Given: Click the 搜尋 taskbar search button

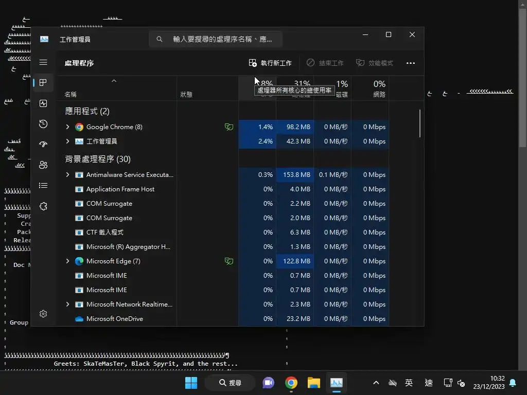Looking at the screenshot, I should tap(230, 383).
